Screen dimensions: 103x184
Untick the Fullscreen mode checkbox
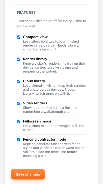coord(19,121)
